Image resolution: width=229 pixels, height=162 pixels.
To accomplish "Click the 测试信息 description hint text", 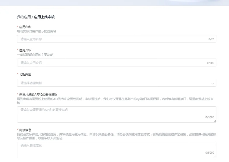I will pos(117,136).
